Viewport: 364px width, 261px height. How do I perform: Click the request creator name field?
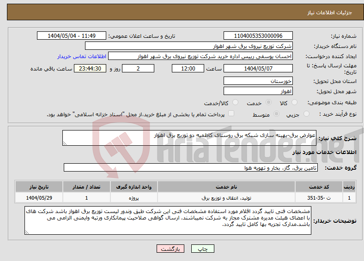click(x=200, y=56)
